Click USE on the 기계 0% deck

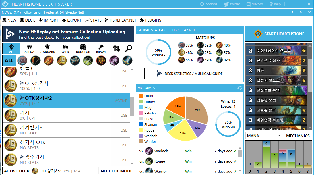124,116
